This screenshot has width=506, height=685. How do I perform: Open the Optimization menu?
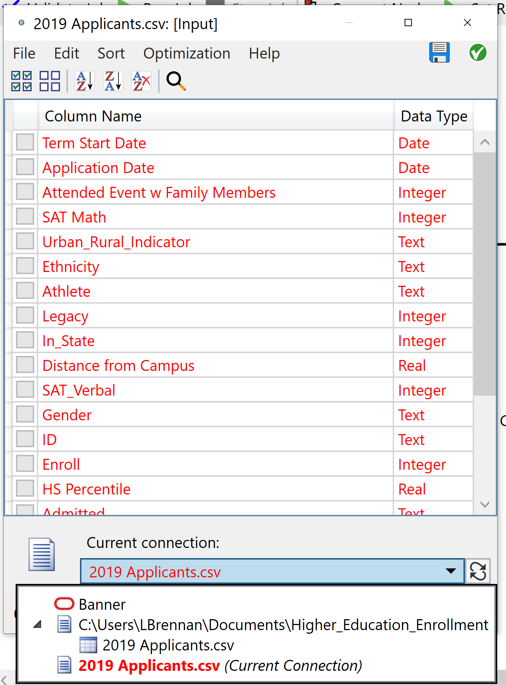click(x=186, y=53)
